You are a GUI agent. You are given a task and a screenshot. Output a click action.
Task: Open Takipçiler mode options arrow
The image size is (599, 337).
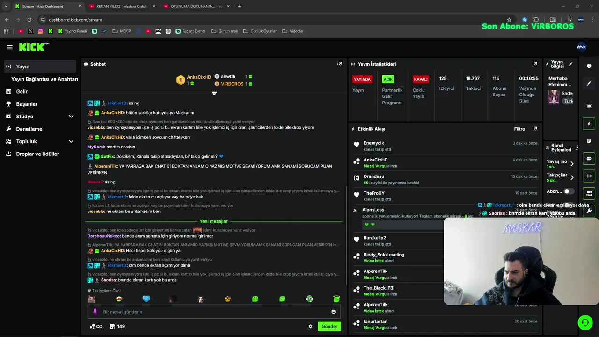572,177
